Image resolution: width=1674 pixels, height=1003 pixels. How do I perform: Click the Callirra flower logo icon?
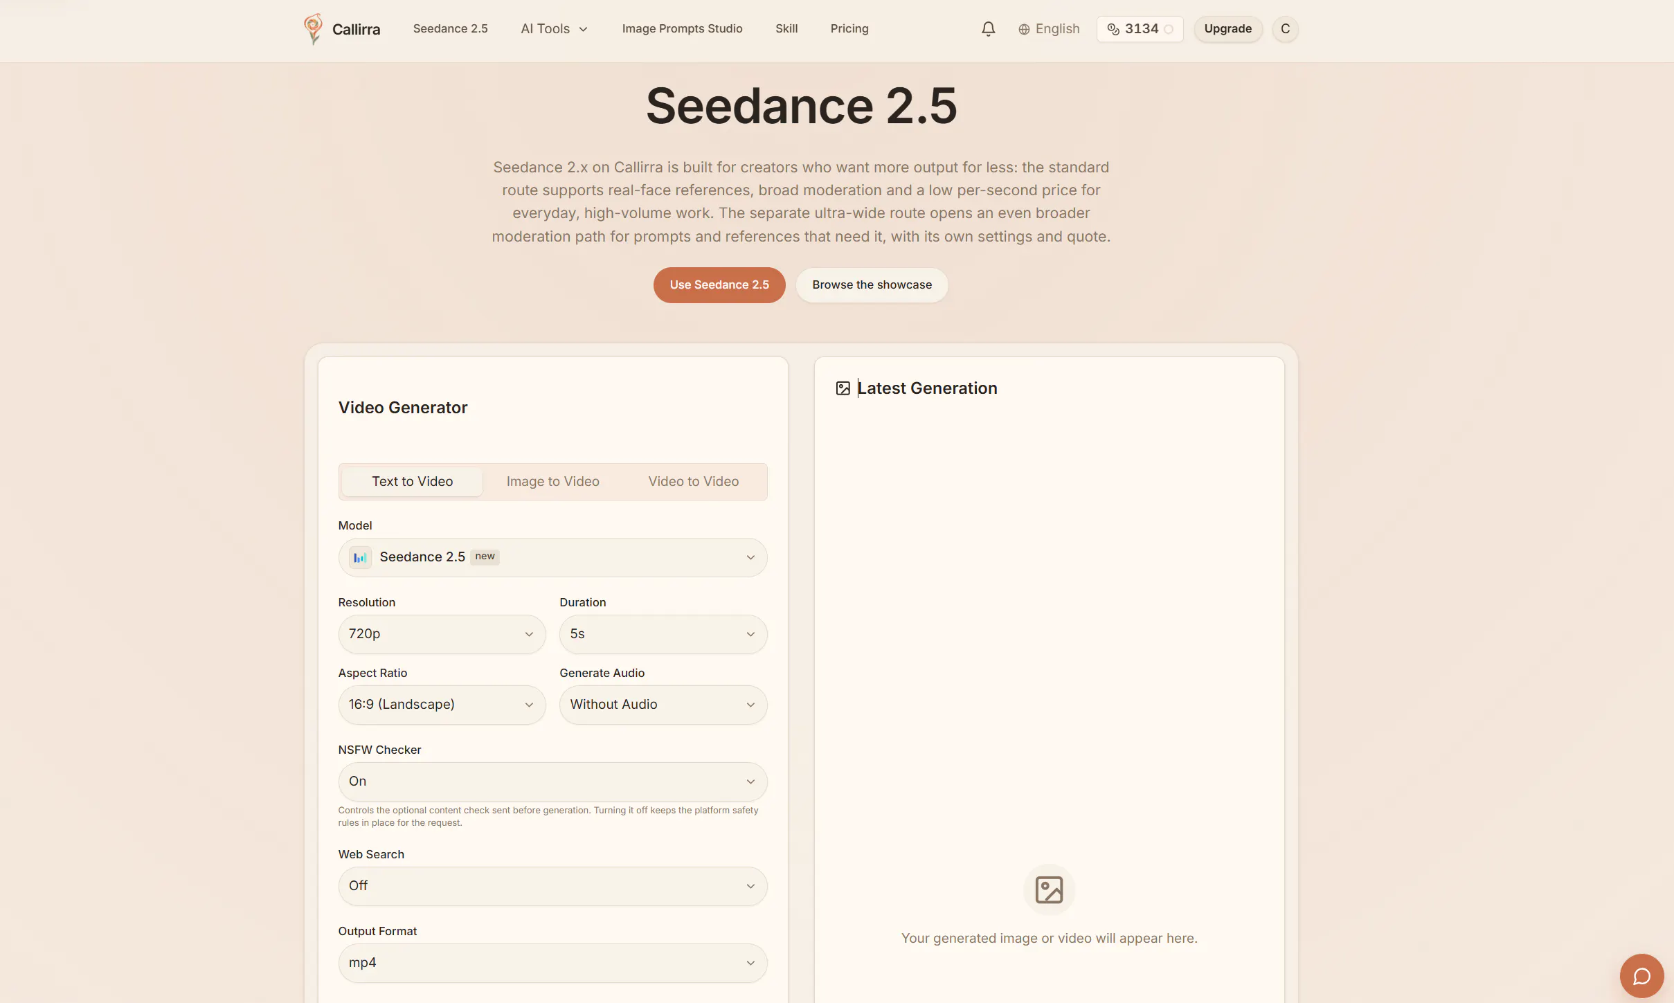point(313,29)
